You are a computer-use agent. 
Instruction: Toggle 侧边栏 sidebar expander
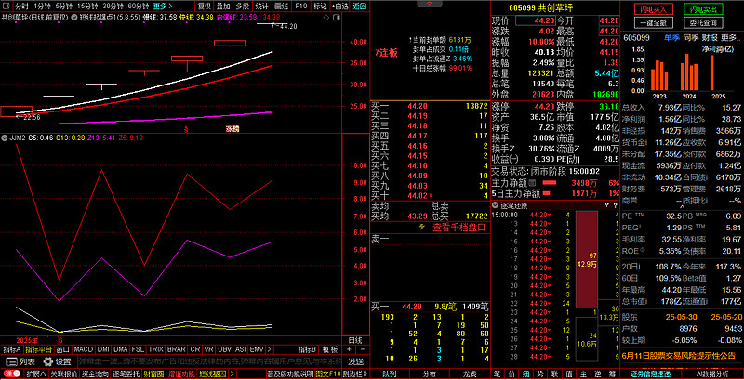[354, 374]
